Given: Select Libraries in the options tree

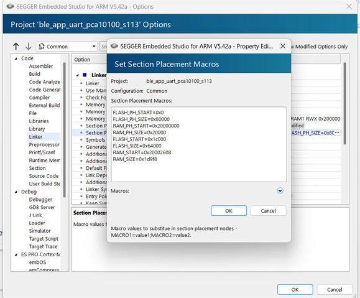Looking at the screenshot, I should 39,121.
